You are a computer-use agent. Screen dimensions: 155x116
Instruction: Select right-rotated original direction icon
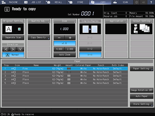click(13, 49)
